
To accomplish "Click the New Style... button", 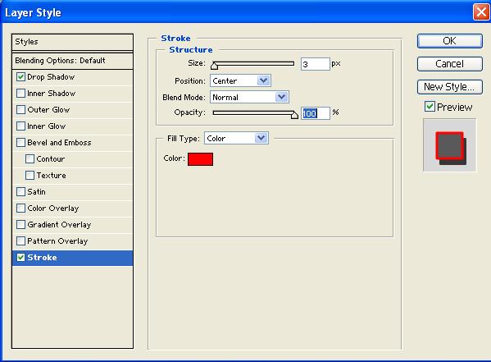I will 450,87.
